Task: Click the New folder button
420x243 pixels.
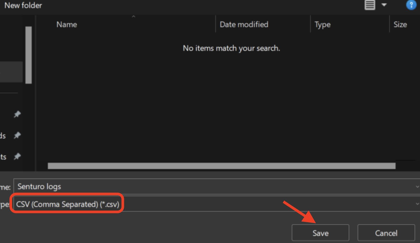Action: (23, 5)
